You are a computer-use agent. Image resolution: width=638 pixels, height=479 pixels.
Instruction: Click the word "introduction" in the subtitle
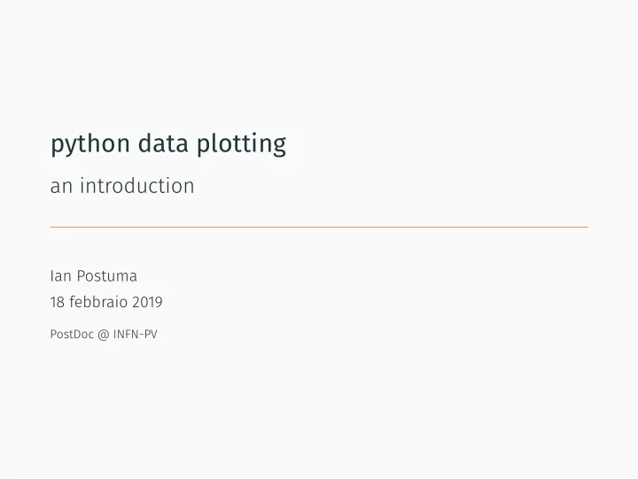(x=137, y=186)
